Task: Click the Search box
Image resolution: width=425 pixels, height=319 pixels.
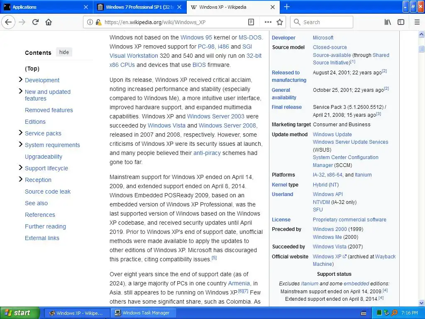Action: pos(322,22)
